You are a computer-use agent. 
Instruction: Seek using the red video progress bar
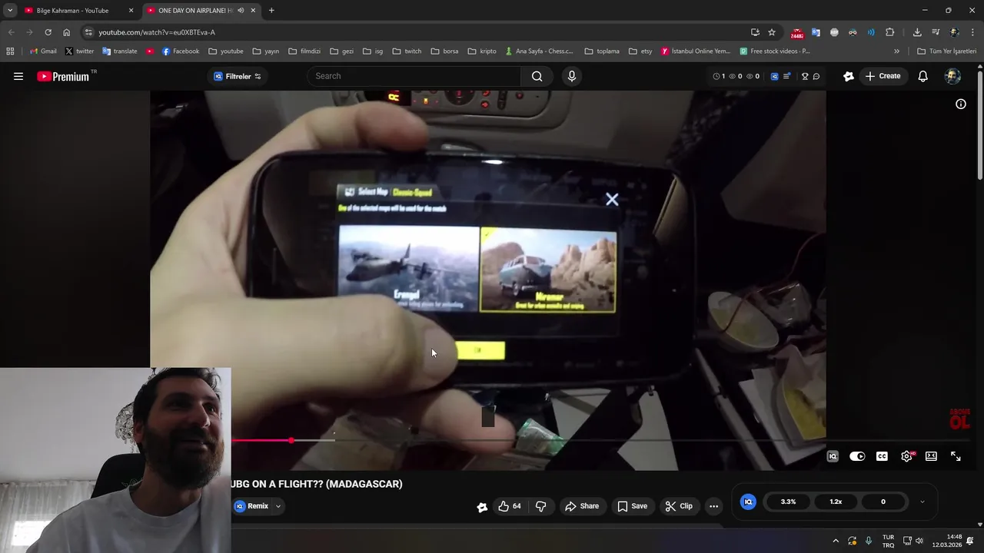coord(261,441)
